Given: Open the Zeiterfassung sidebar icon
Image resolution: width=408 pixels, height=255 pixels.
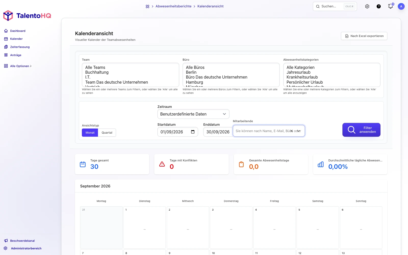Looking at the screenshot, I should tap(6, 47).
